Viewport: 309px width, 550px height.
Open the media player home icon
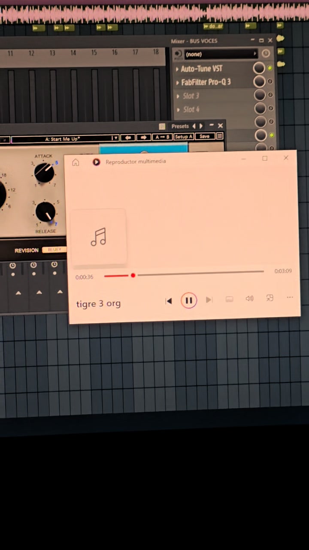76,162
